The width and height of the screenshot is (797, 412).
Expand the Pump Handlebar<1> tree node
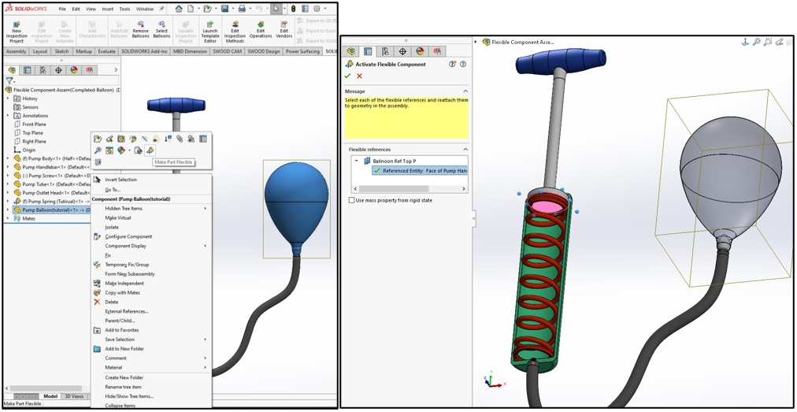coord(8,167)
